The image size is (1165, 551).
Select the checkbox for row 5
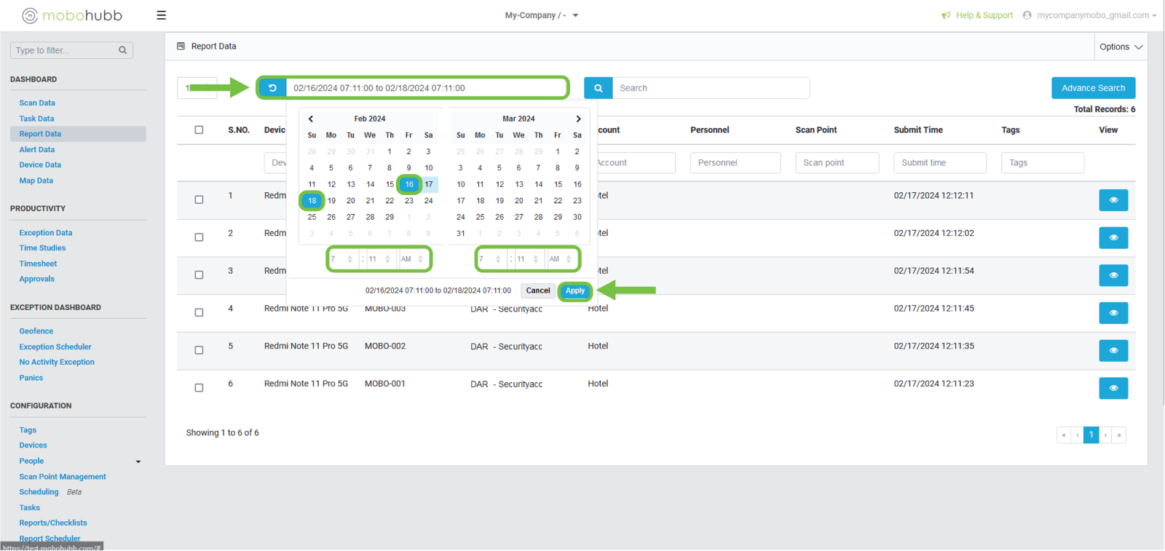point(199,350)
